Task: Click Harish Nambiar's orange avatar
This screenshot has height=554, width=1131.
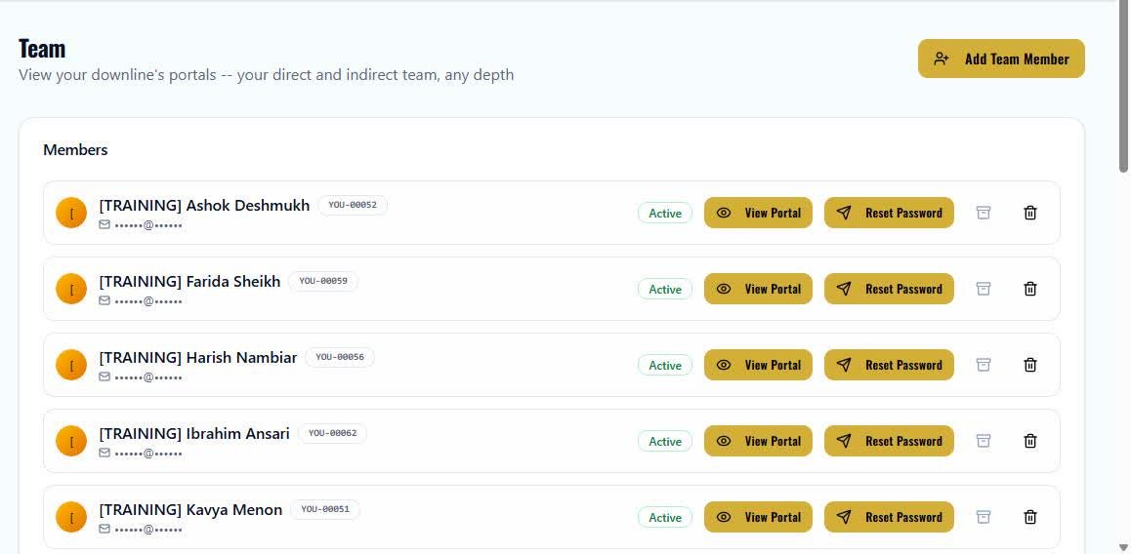Action: pyautogui.click(x=71, y=365)
